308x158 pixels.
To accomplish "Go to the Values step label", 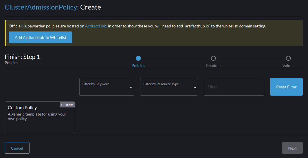I will click(288, 66).
